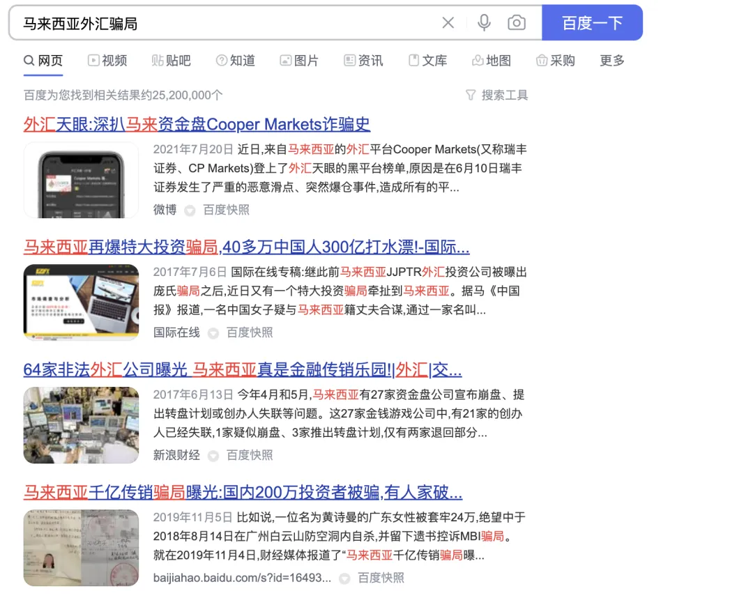Open the 贴吧 tab
This screenshot has height=598, width=753.
click(171, 61)
